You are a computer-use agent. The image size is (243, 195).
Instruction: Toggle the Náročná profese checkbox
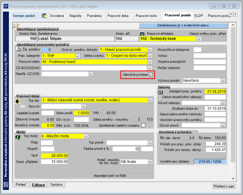point(151,74)
